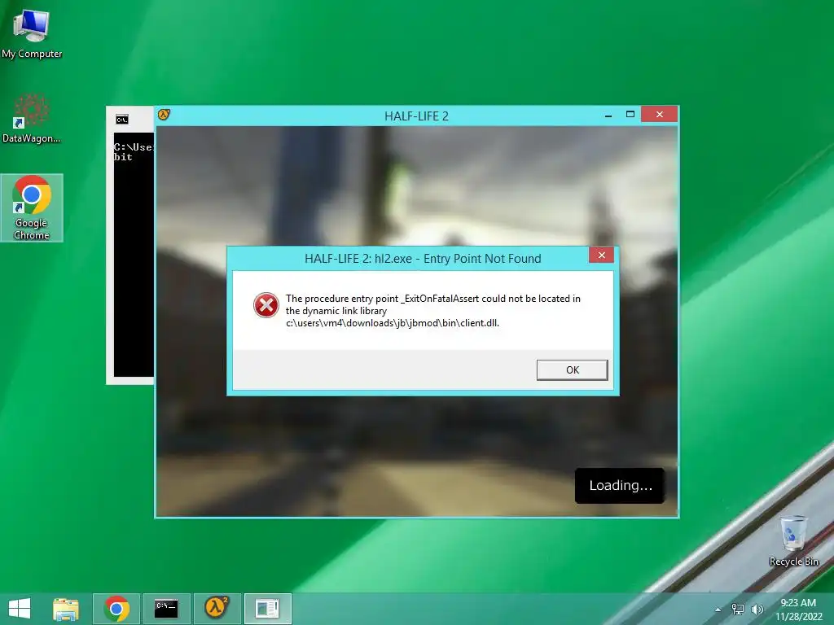Open the Recycle Bin desktop icon
834x625 pixels.
click(x=793, y=540)
